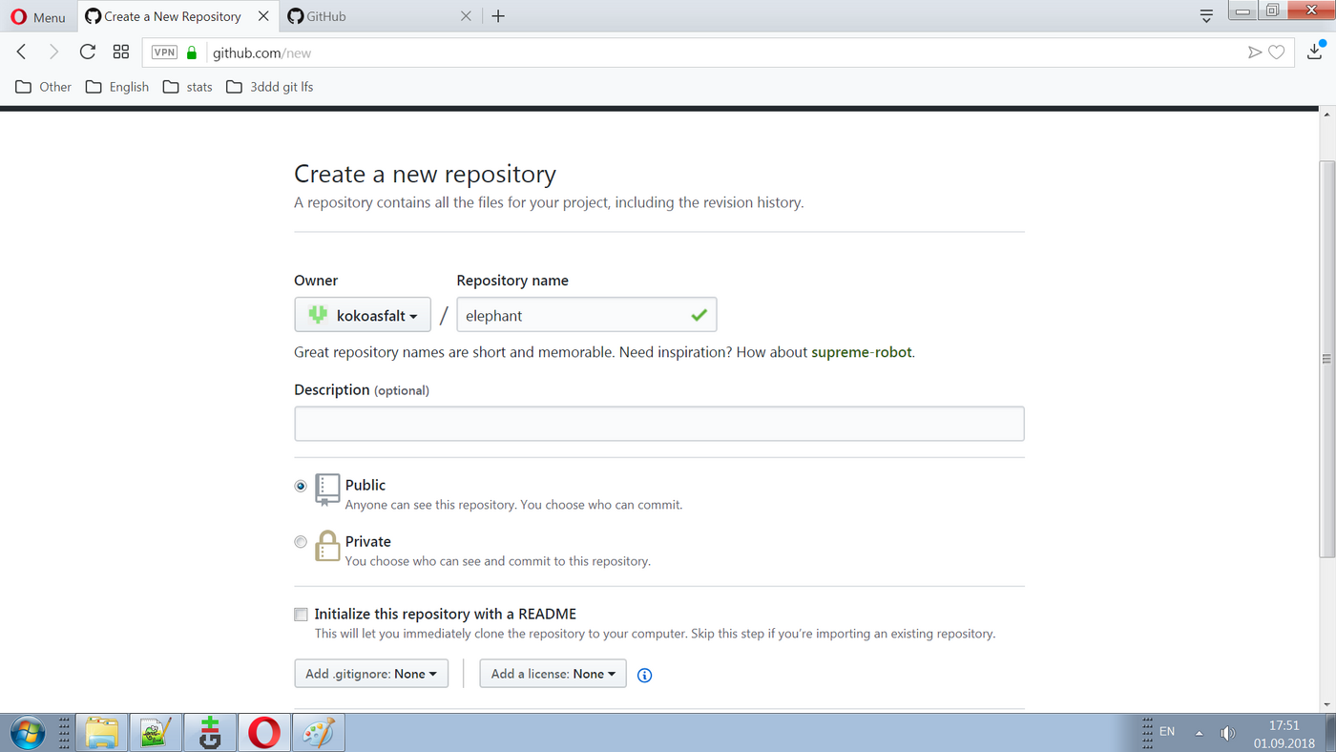Click the page vertical scrollbar
The height and width of the screenshot is (752, 1336).
(x=1326, y=359)
